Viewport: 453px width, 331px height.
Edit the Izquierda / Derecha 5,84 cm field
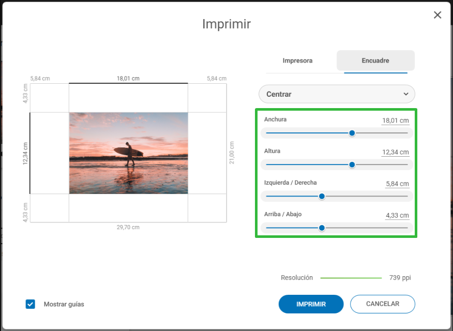click(x=397, y=184)
